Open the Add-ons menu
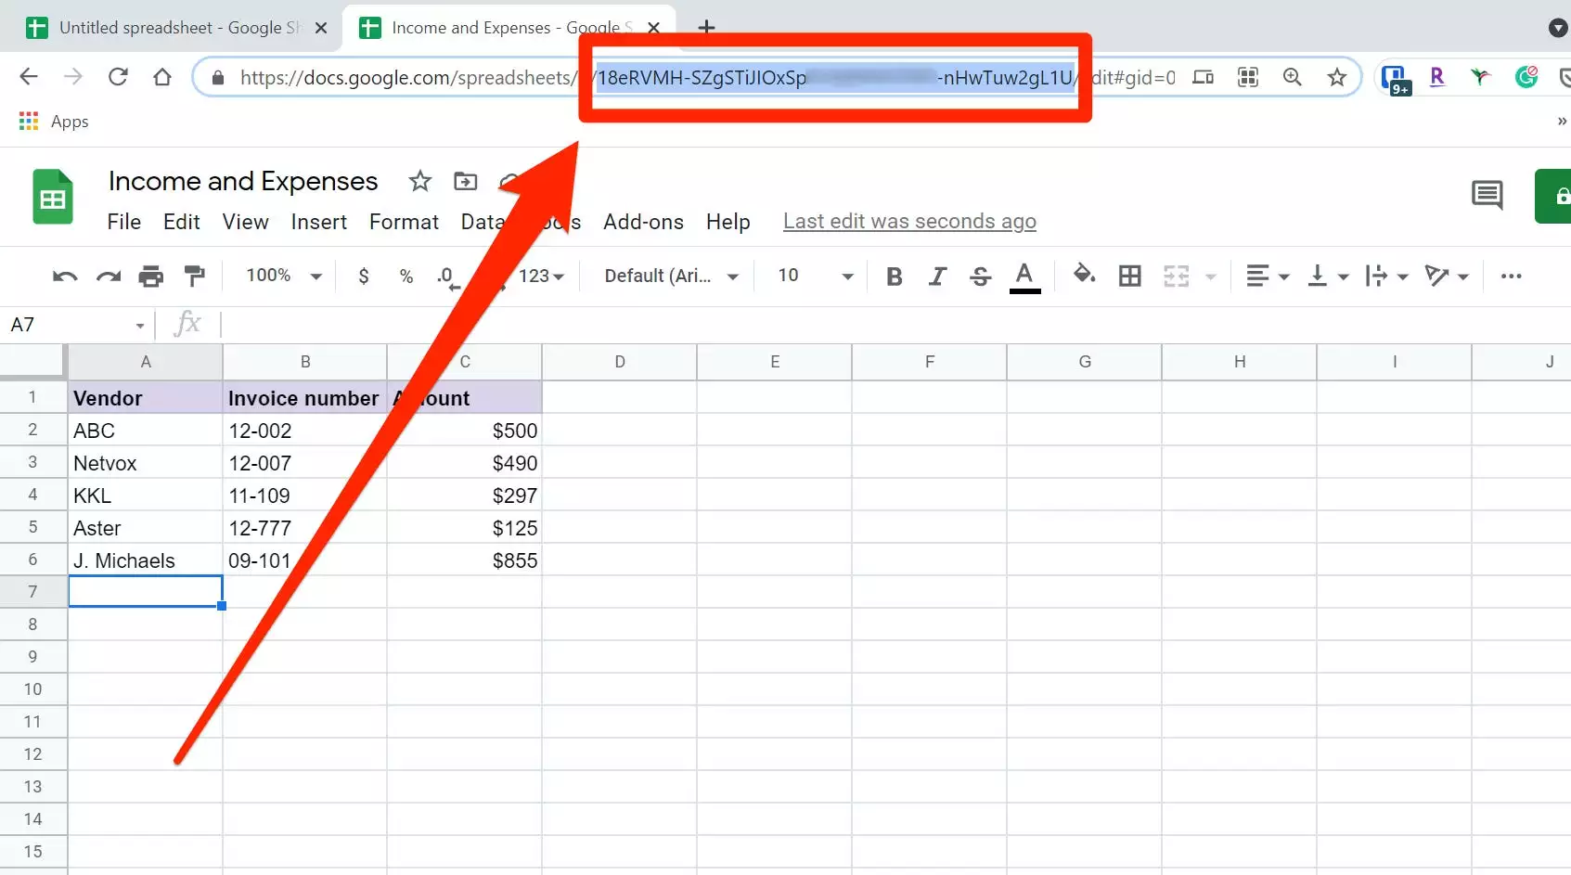The width and height of the screenshot is (1571, 875). [643, 222]
